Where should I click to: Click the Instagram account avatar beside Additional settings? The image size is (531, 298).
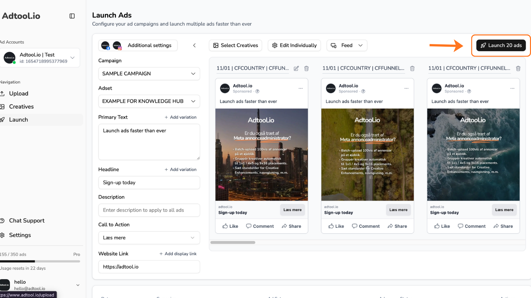pyautogui.click(x=117, y=45)
